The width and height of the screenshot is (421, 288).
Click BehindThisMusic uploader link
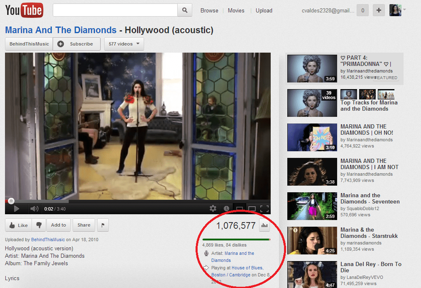48,240
